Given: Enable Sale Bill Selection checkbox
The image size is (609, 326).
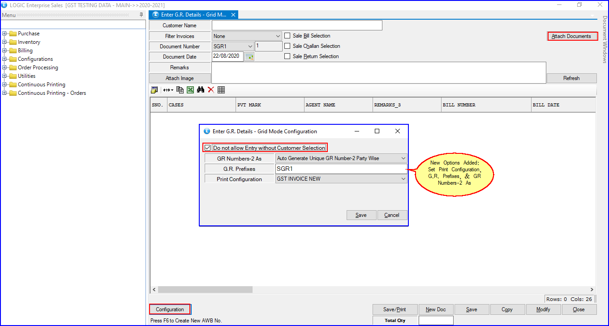Looking at the screenshot, I should click(x=287, y=36).
